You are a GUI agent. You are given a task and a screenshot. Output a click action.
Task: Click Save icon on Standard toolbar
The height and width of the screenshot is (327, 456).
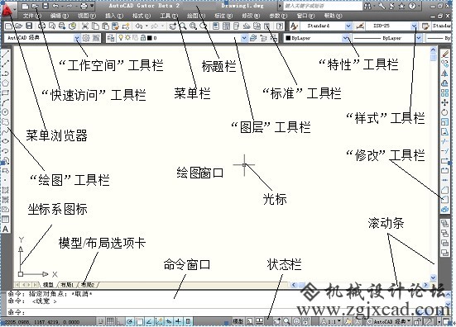point(29,26)
